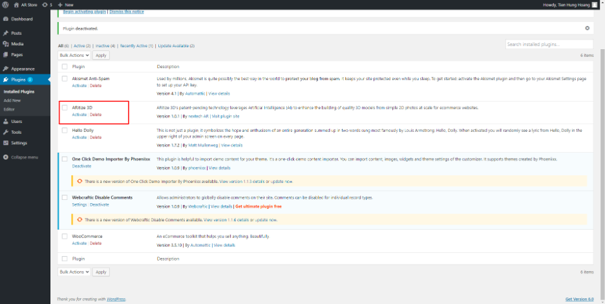
Task: Open Webcraftic Disable Comments Settings
Action: pyautogui.click(x=80, y=204)
